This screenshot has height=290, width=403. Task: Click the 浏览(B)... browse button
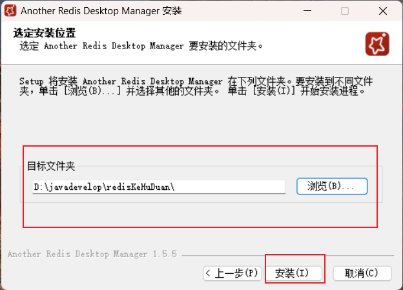coord(332,186)
